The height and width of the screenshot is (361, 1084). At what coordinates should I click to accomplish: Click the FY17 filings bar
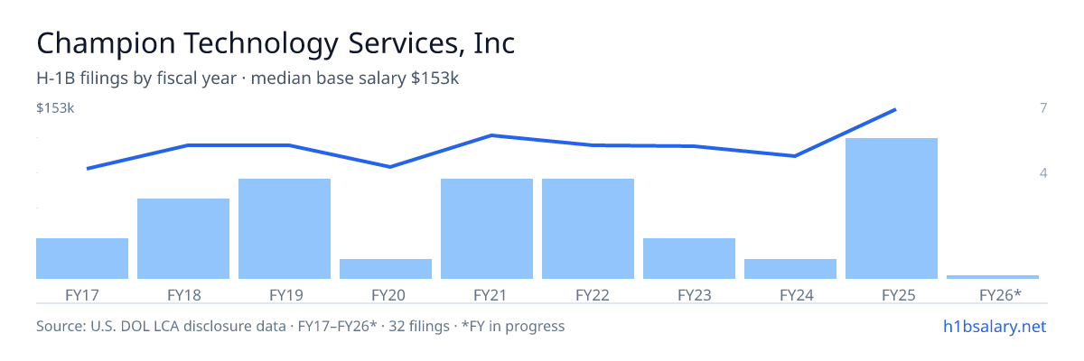82,258
